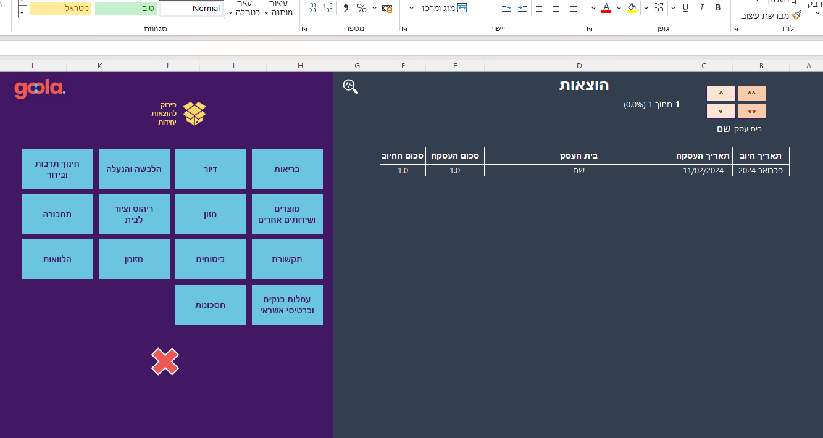Open the font (גופן) dialog launcher
This screenshot has width=823, height=438.
[589, 29]
